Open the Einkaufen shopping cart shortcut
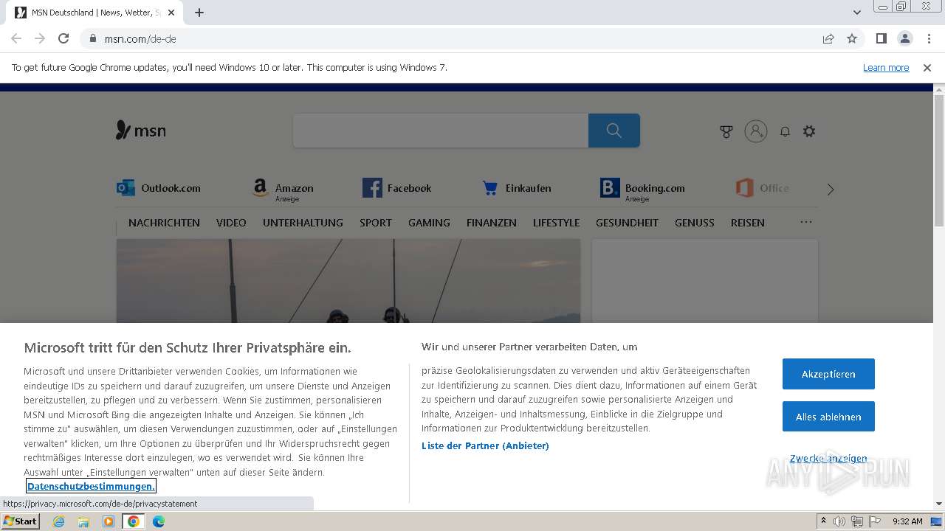This screenshot has height=531, width=945. (x=517, y=188)
